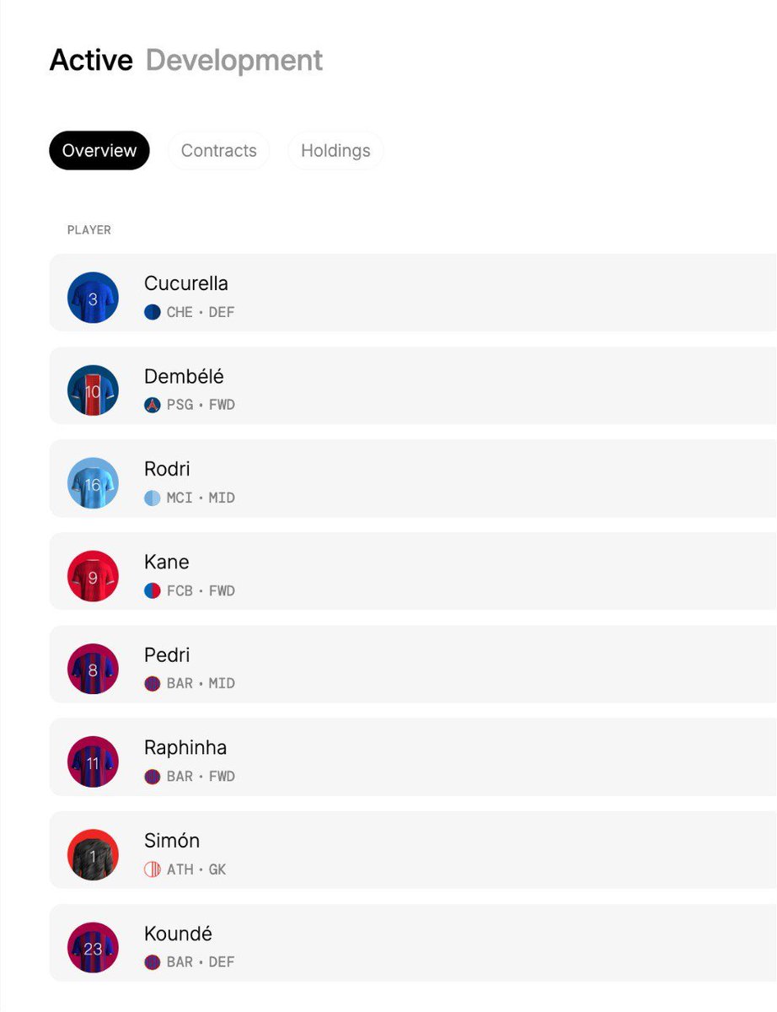Click Dembélé's number 10 jersey avatar
Viewport: 777px width, 1012px height.
[x=93, y=390]
